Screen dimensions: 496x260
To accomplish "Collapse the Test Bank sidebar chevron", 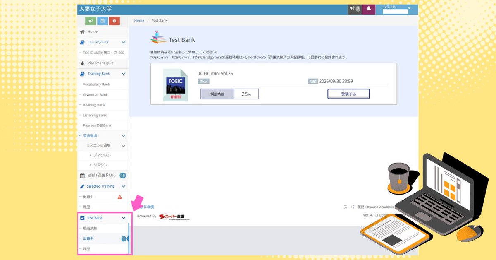I will (x=123, y=218).
